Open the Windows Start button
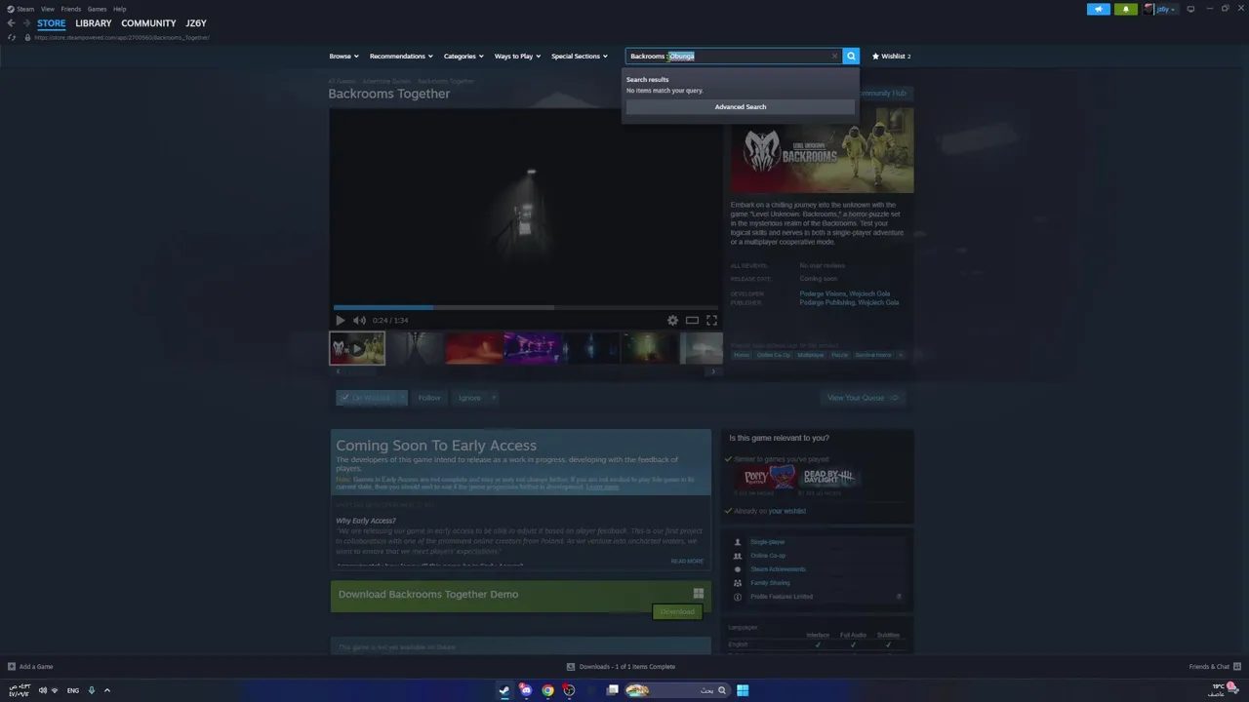1249x702 pixels. pyautogui.click(x=743, y=690)
